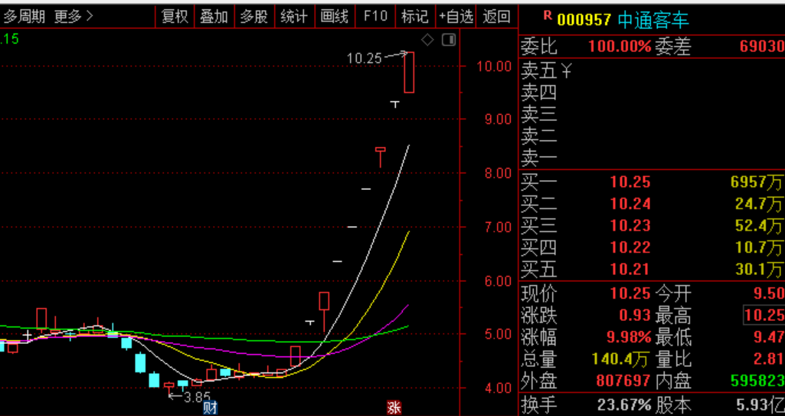Viewport: 785px width, 416px height.
Task: Expand the 更多 periods menu
Action: (x=74, y=16)
